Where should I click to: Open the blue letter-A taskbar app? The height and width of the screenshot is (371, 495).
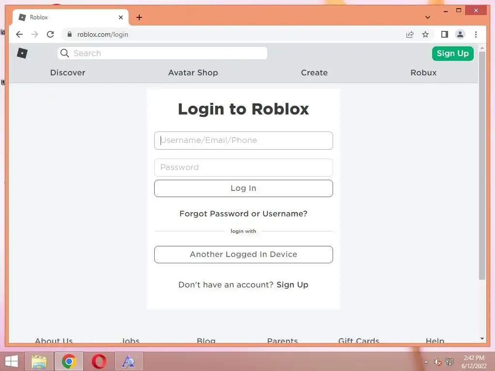(129, 361)
